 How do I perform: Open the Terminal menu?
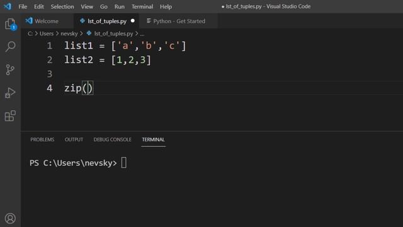click(x=142, y=6)
